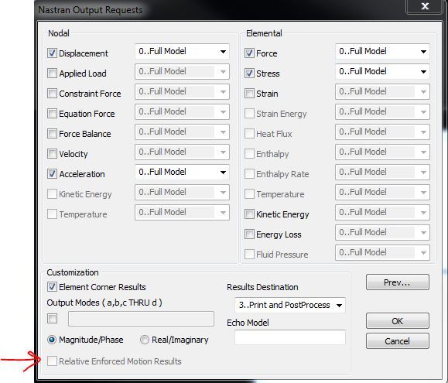Go back with the Prev... button
The image size is (448, 383).
click(398, 282)
